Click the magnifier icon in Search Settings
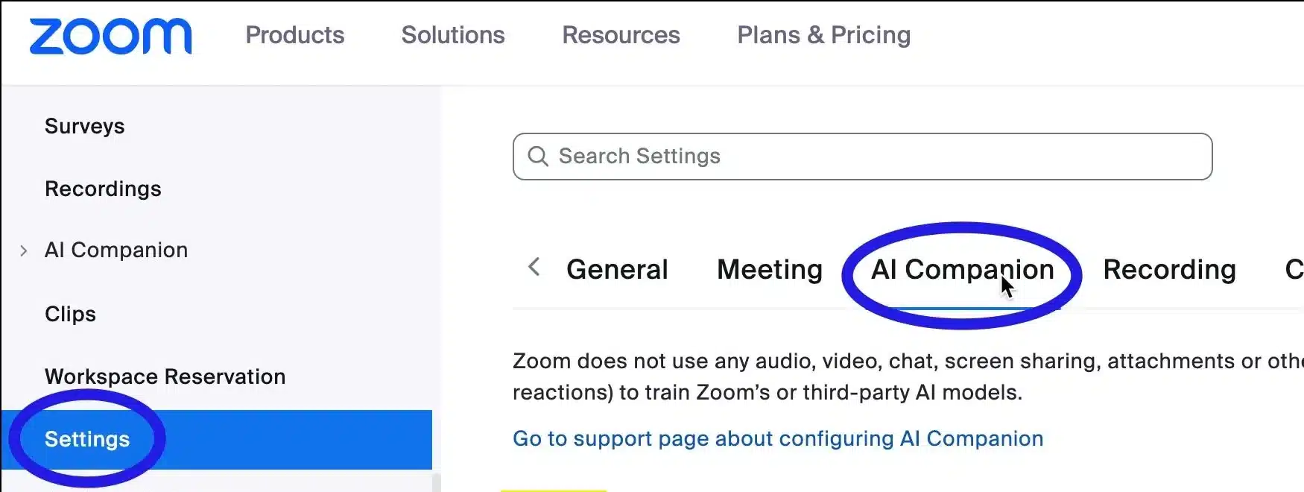The image size is (1304, 492). (538, 157)
